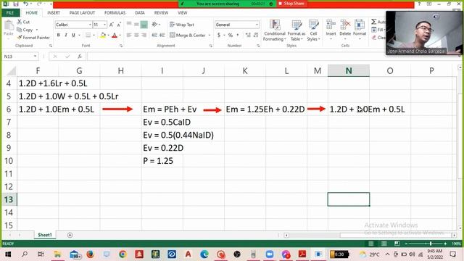The image size is (464, 261).
Task: Set middle vertical alignment
Action: pos(136,25)
